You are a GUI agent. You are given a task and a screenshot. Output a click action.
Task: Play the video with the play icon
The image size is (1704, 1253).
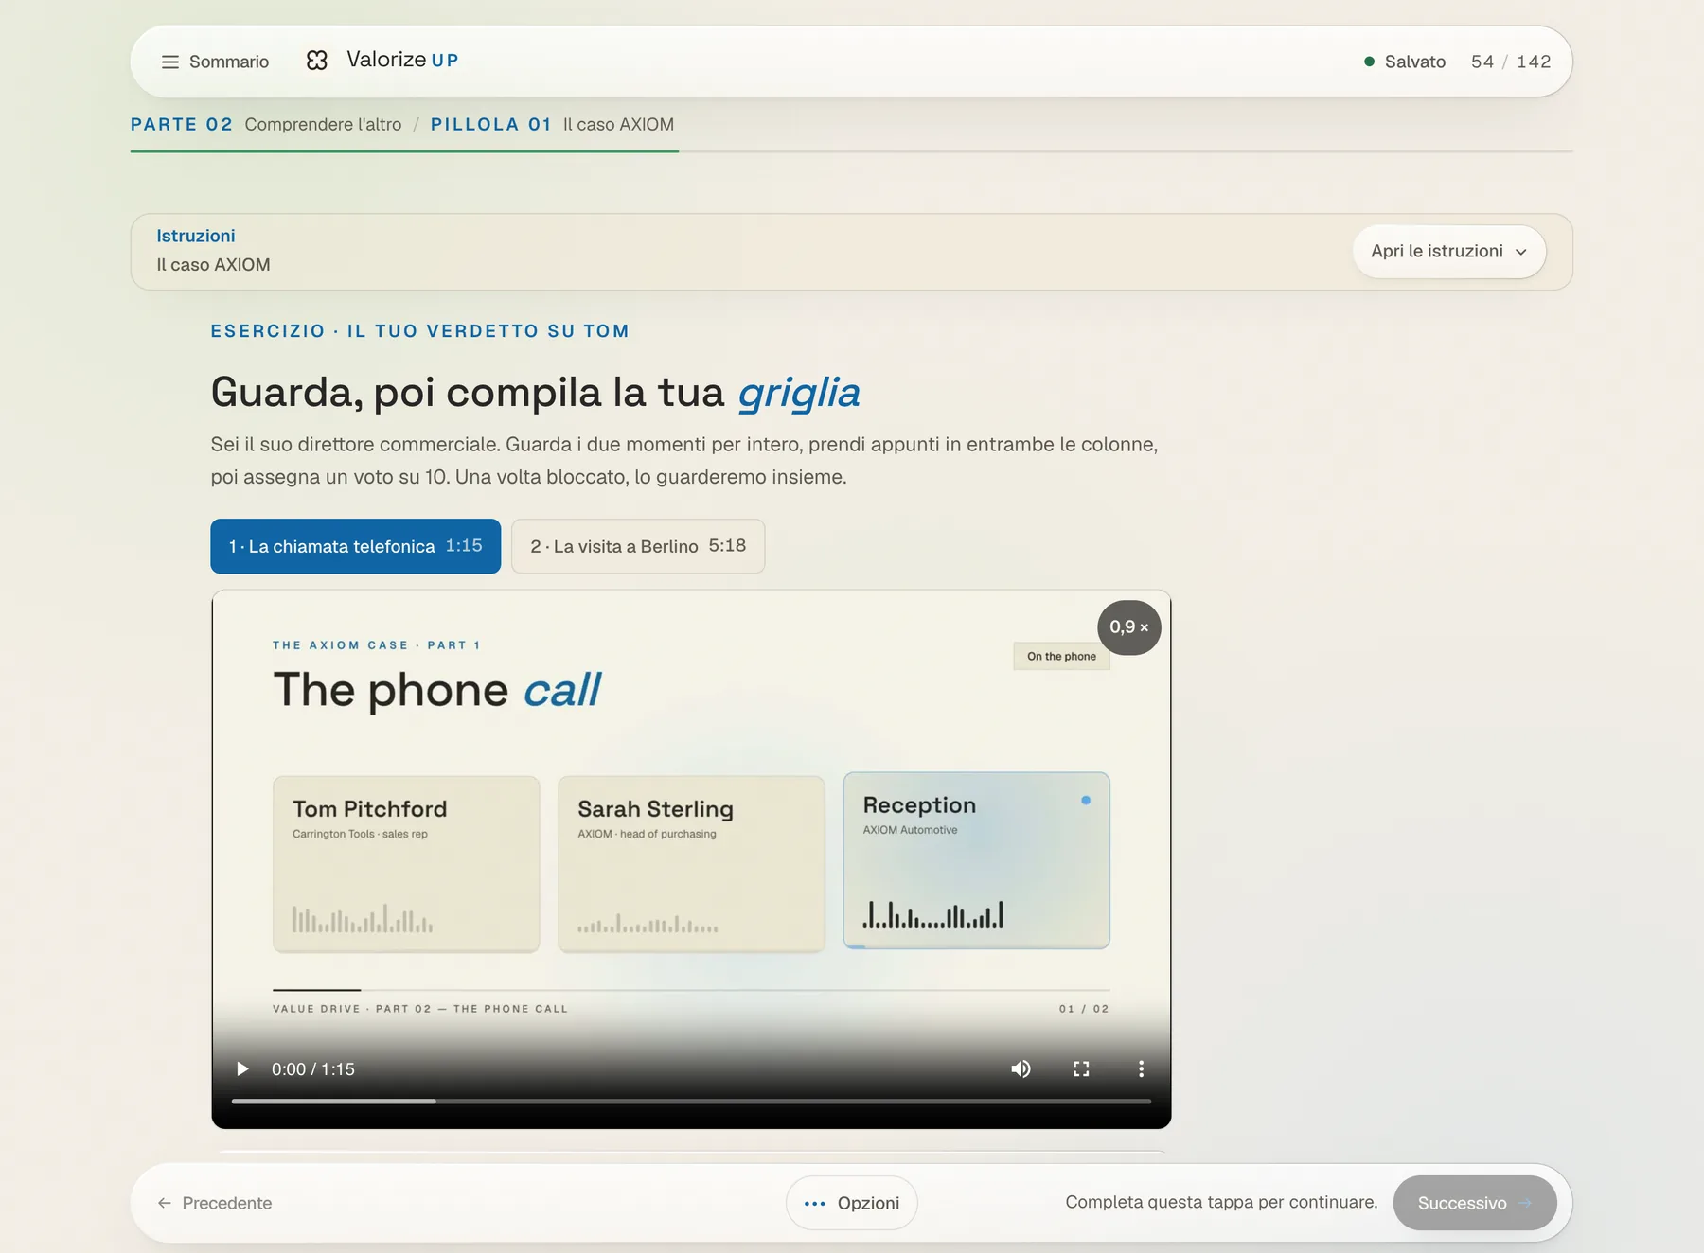coord(242,1068)
